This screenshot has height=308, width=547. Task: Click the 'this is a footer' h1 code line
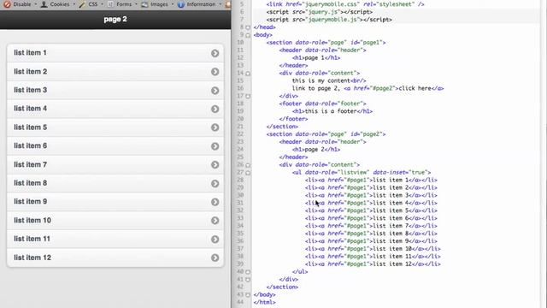click(x=332, y=111)
